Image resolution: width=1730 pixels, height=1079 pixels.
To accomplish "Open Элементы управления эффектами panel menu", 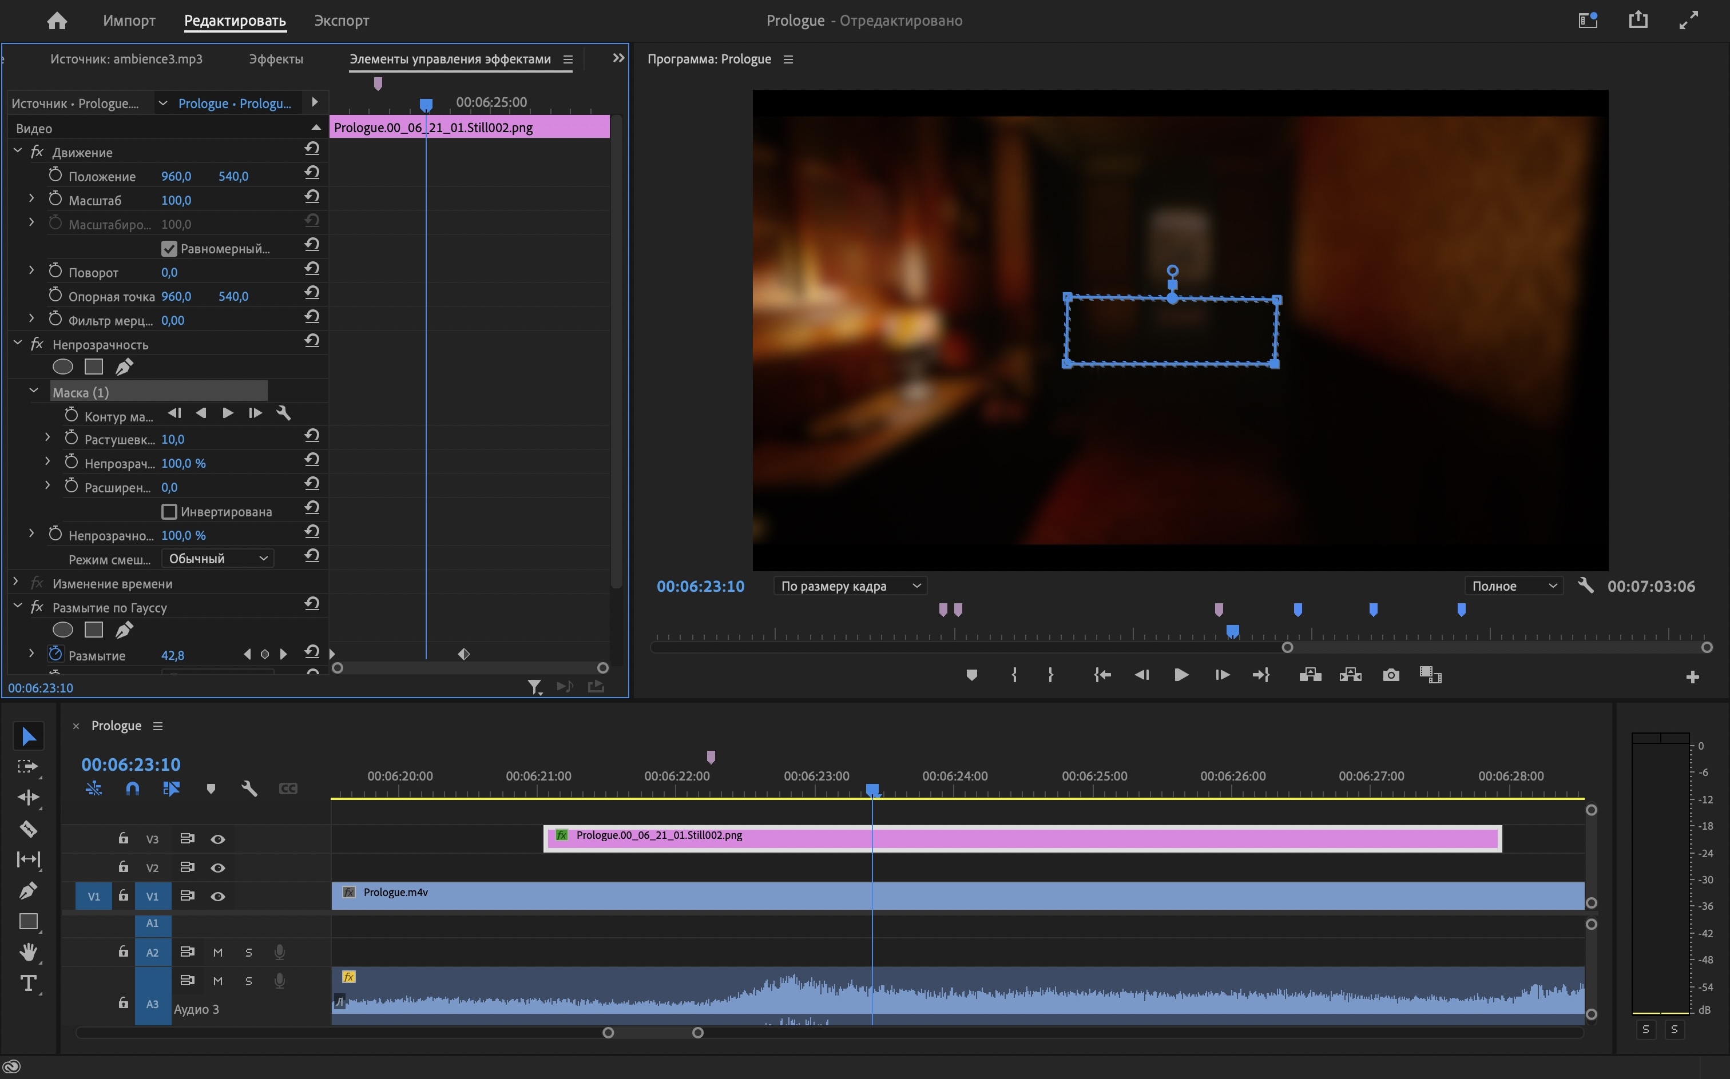I will coord(568,59).
